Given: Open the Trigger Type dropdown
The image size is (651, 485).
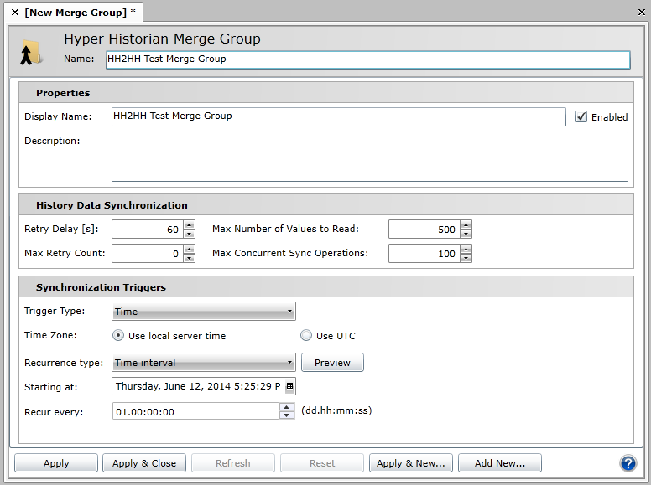Looking at the screenshot, I should click(x=204, y=312).
